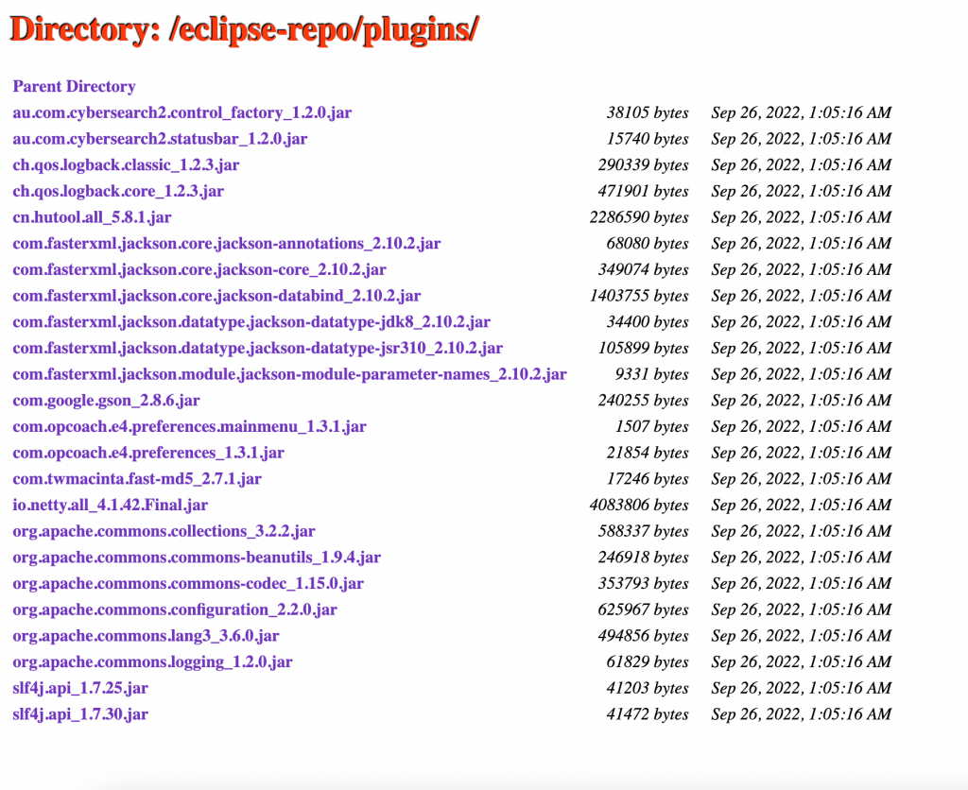Click the 21854 bytes size text
This screenshot has width=968, height=790.
click(648, 453)
